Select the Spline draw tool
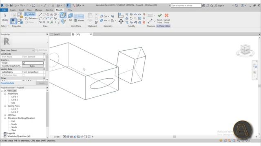Screen dimensions: 261x146 click(x=40, y=22)
